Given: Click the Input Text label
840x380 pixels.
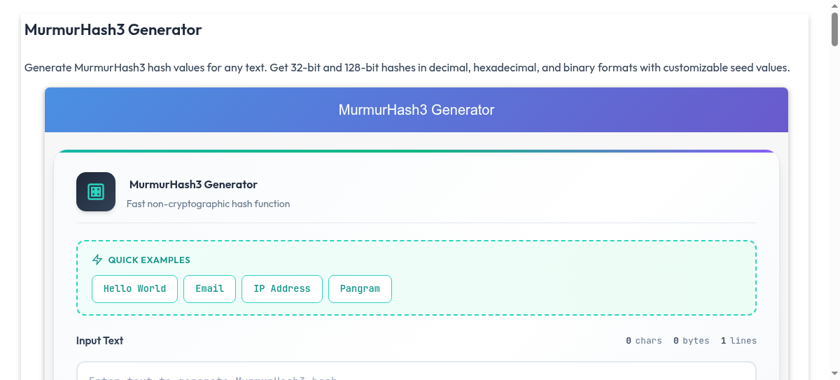Looking at the screenshot, I should (99, 341).
